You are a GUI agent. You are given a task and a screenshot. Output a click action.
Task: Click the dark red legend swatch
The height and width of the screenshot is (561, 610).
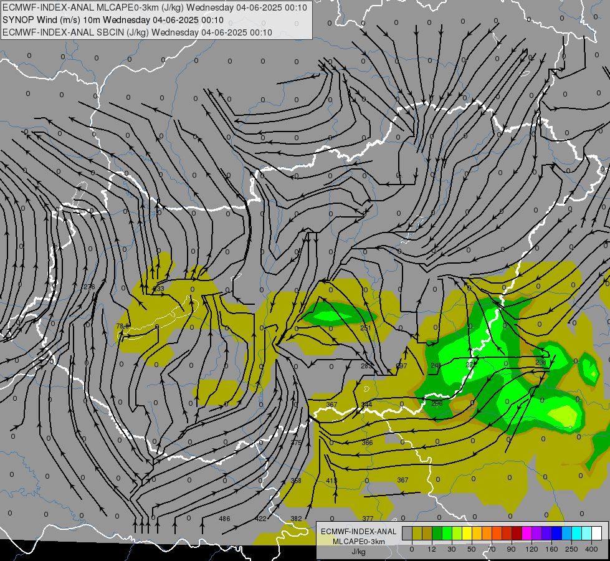point(517,534)
